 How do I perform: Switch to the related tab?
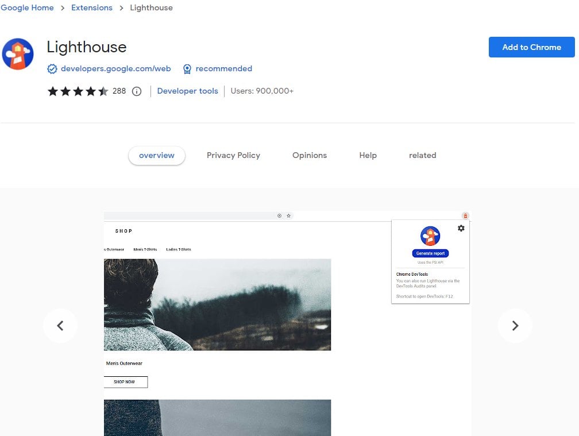422,156
